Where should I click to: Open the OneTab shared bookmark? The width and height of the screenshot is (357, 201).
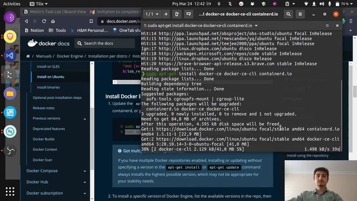pos(127,30)
